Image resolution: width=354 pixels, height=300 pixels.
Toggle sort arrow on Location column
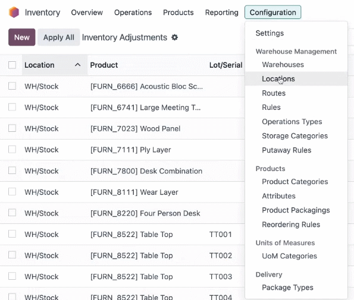(x=78, y=65)
